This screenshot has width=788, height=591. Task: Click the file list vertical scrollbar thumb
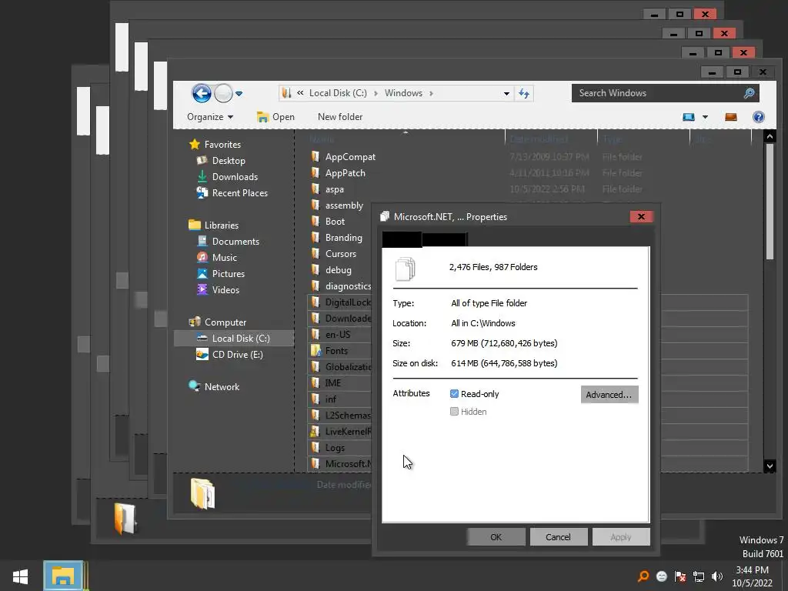(x=770, y=201)
